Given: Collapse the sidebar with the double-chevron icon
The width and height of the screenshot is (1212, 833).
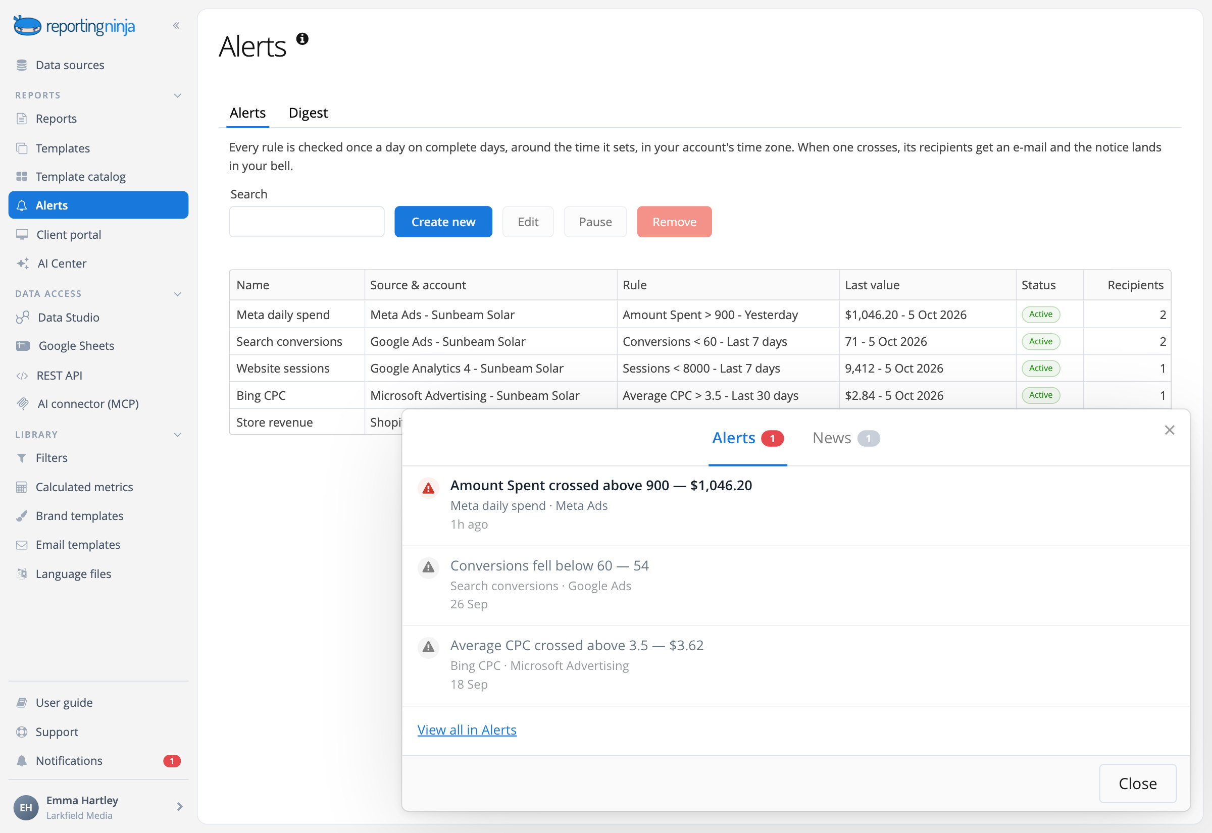Looking at the screenshot, I should click(176, 26).
